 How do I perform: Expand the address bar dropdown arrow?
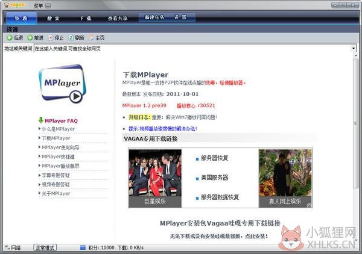point(354,48)
